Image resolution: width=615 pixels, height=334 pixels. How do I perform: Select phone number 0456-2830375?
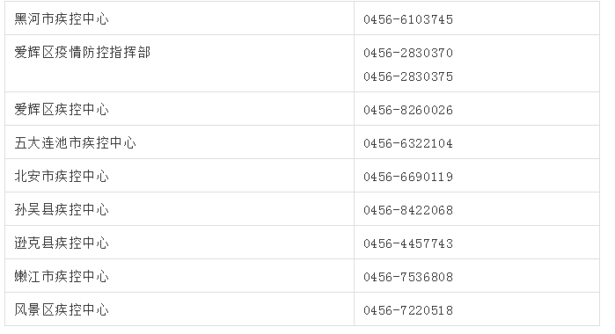pyautogui.click(x=408, y=76)
